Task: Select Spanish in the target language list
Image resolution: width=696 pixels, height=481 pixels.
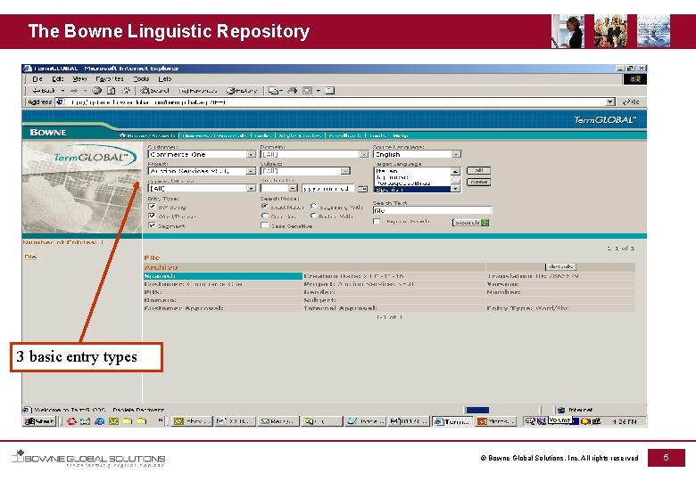Action: tap(412, 189)
